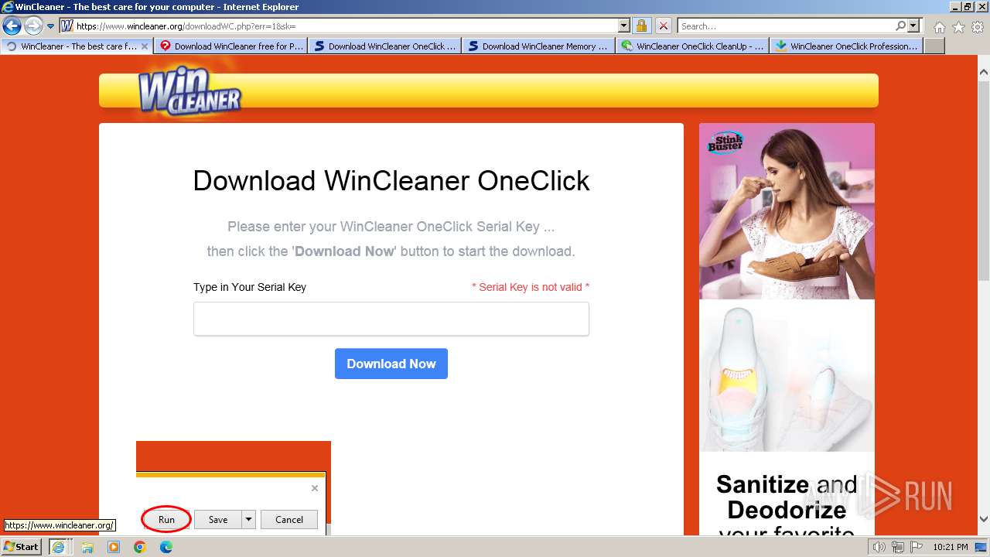Click the shoe sanitizer ad image
Viewport: 990px width, 557px height.
coord(787,375)
